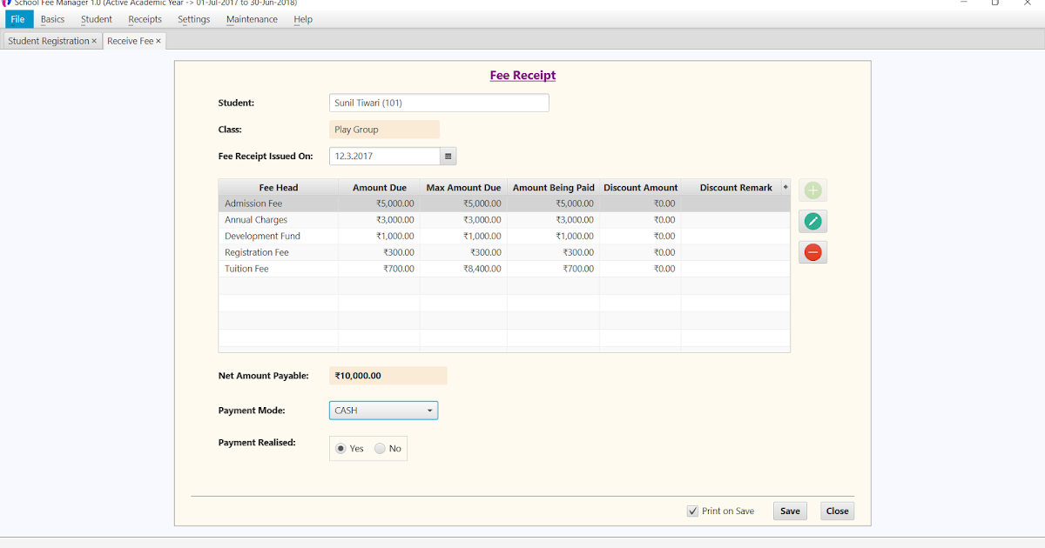Close the Receive Fee tab with its x icon

click(156, 40)
